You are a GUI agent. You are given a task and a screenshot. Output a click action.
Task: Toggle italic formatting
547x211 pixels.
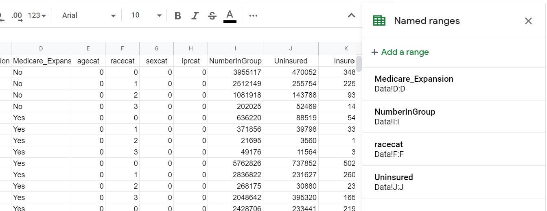[x=195, y=15]
